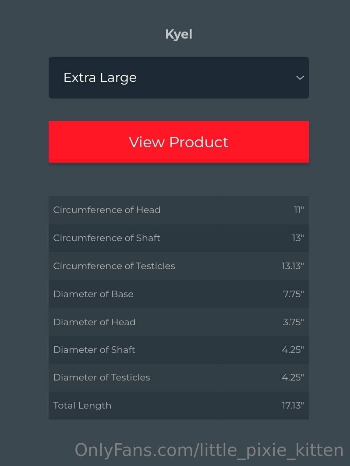Click the 11" head circumference value

coord(299,210)
